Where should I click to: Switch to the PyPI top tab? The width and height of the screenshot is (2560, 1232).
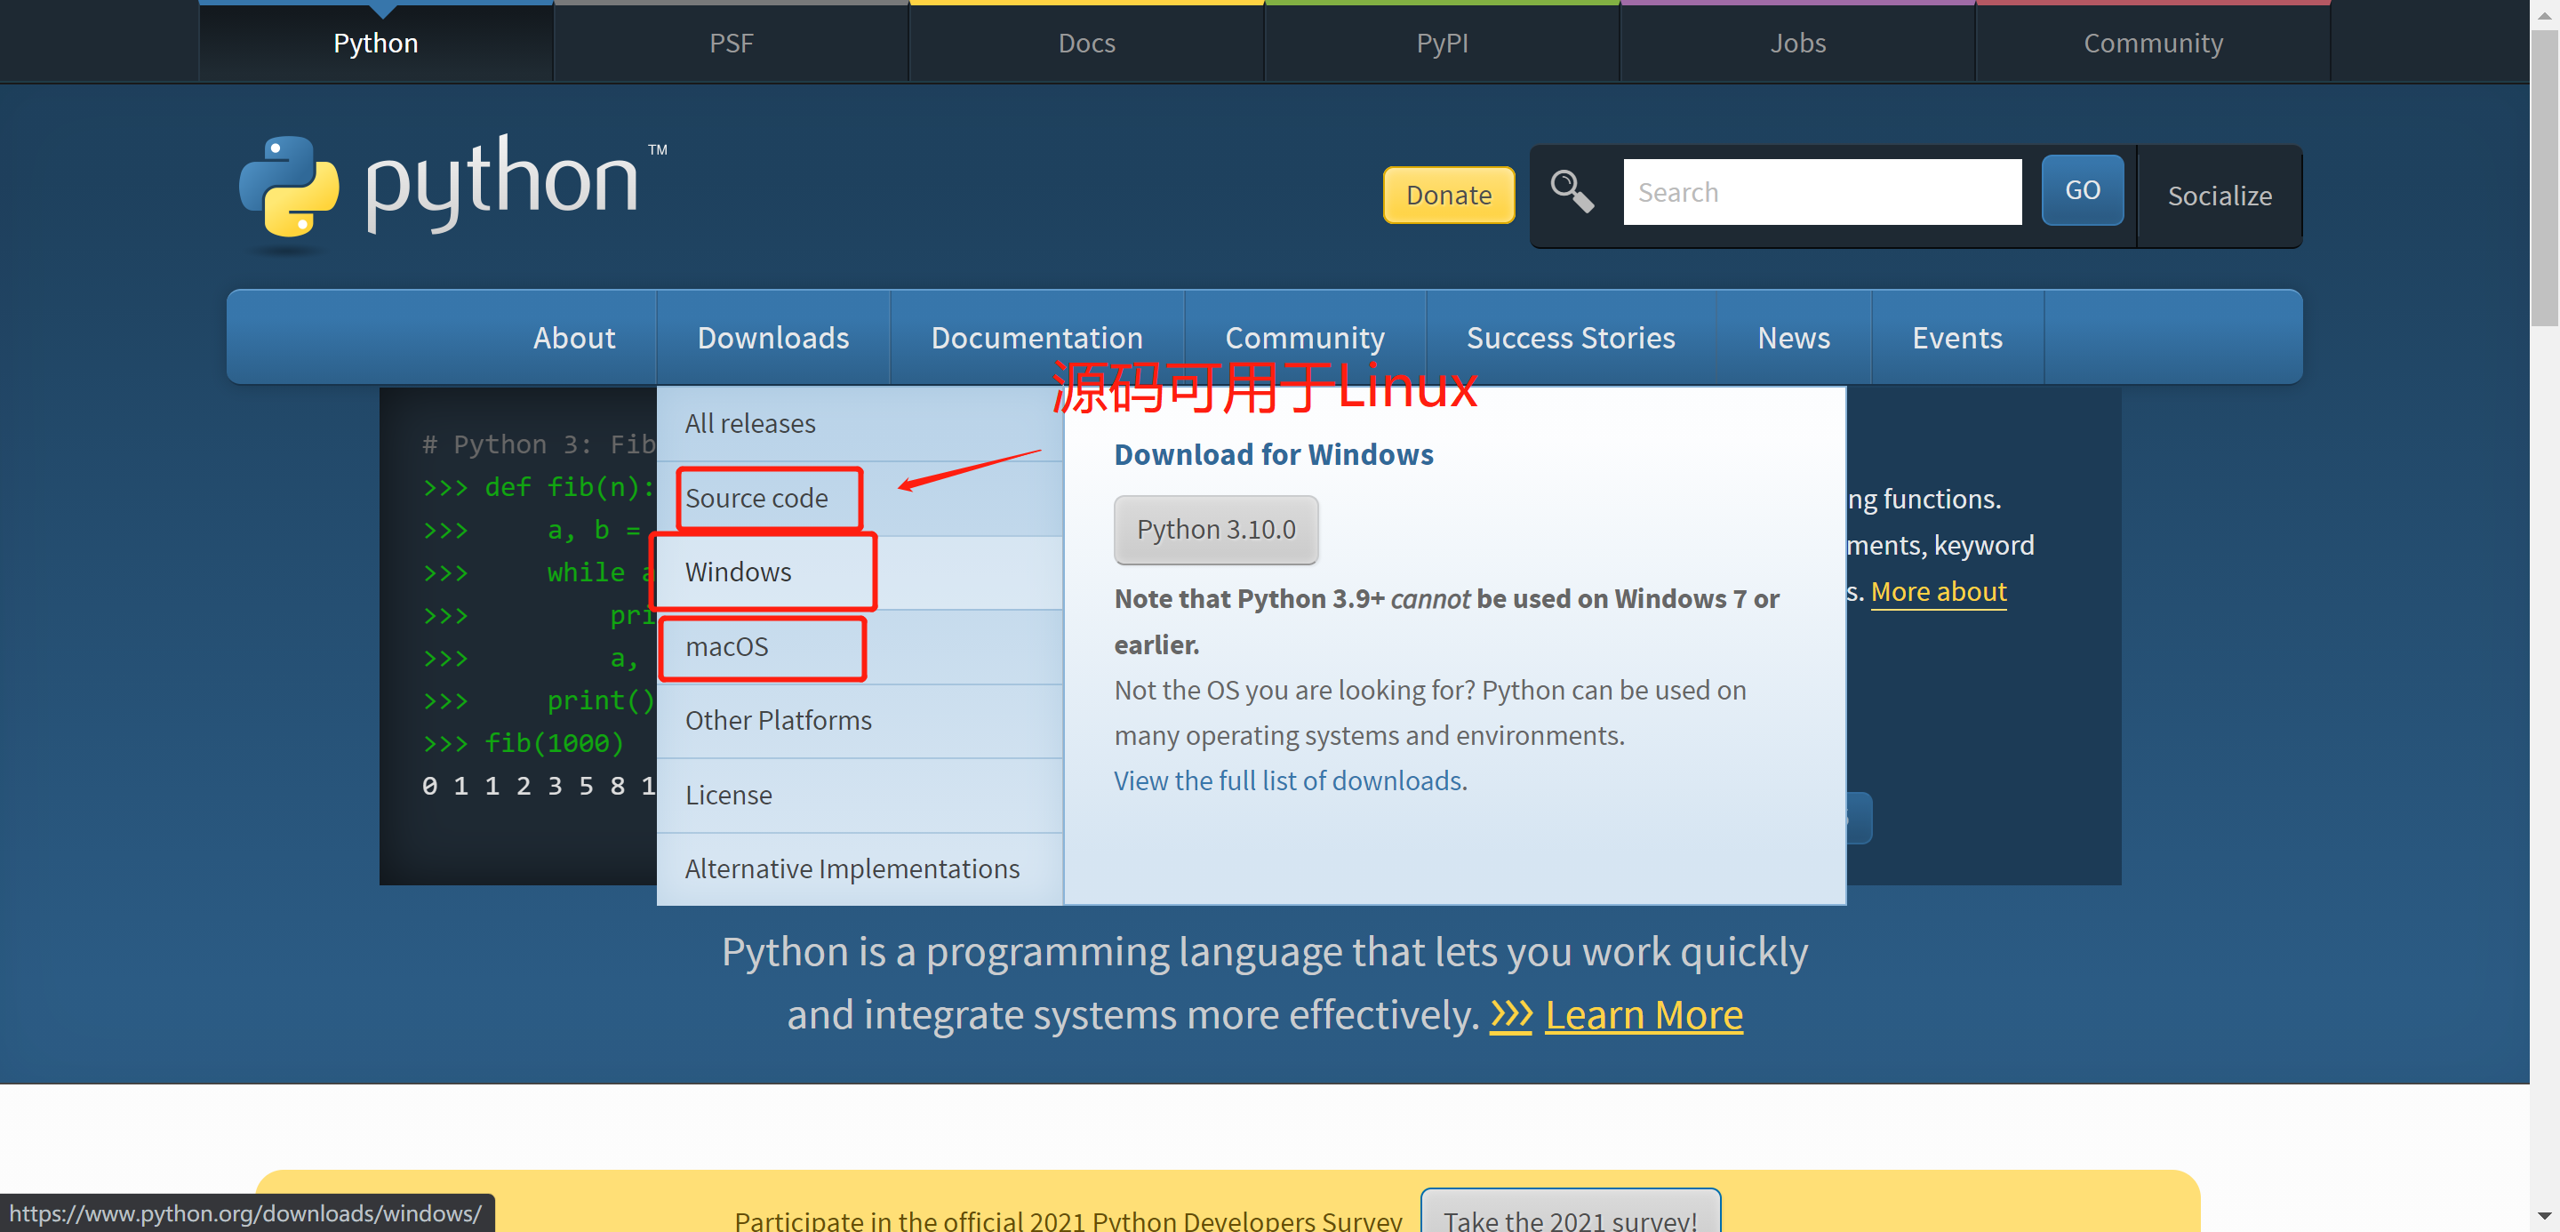tap(1441, 43)
